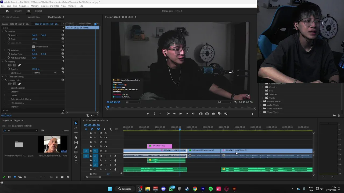Select the Slip tool
Viewport: 344px width, 193px height.
coord(76,143)
